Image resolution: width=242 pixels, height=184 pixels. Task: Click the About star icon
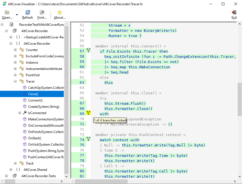click(60, 12)
